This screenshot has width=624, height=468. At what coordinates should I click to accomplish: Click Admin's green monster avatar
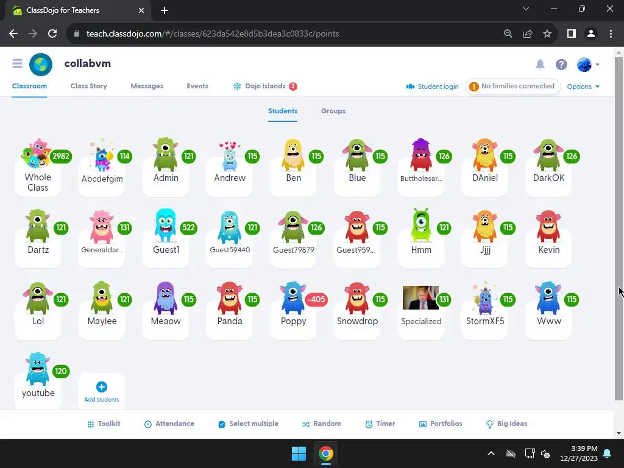point(166,154)
